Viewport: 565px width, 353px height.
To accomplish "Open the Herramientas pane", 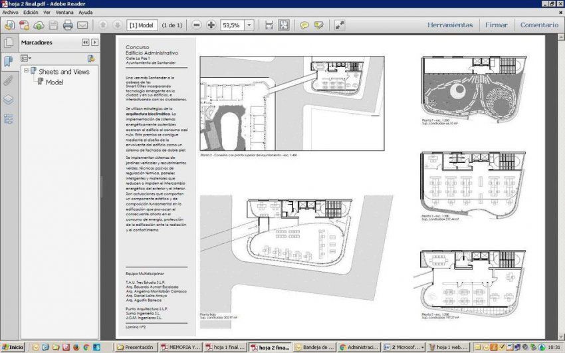I will click(x=450, y=25).
